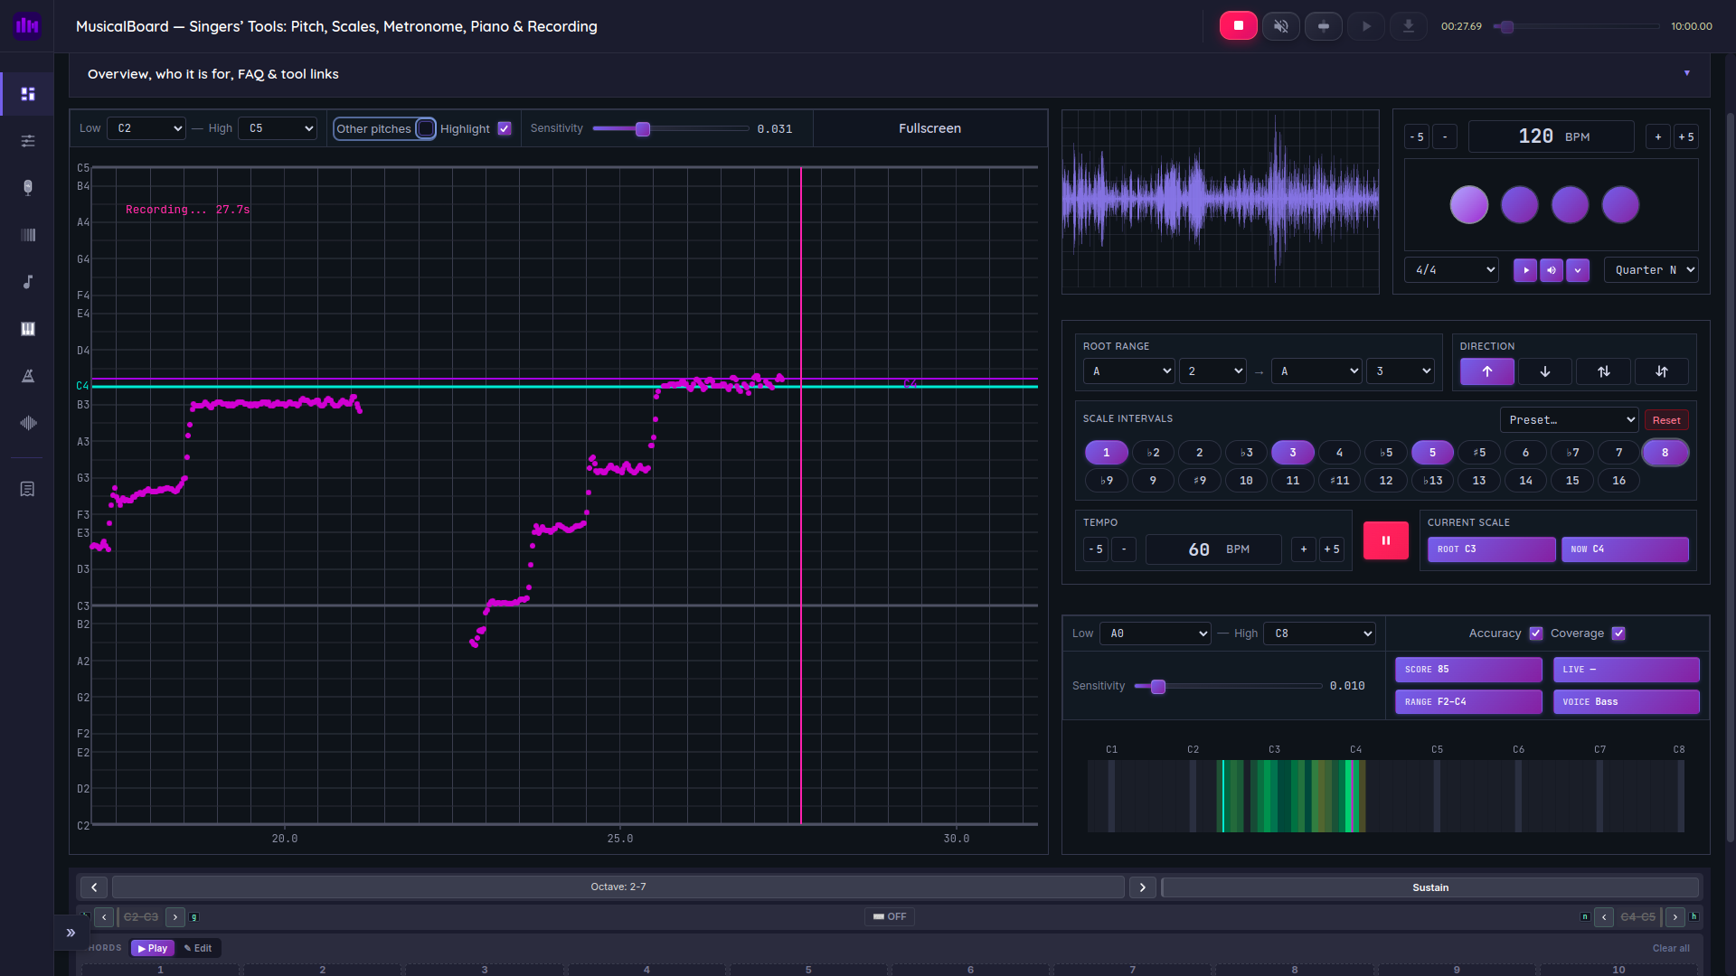Click the download recording icon
The height and width of the screenshot is (976, 1736).
tap(1408, 26)
